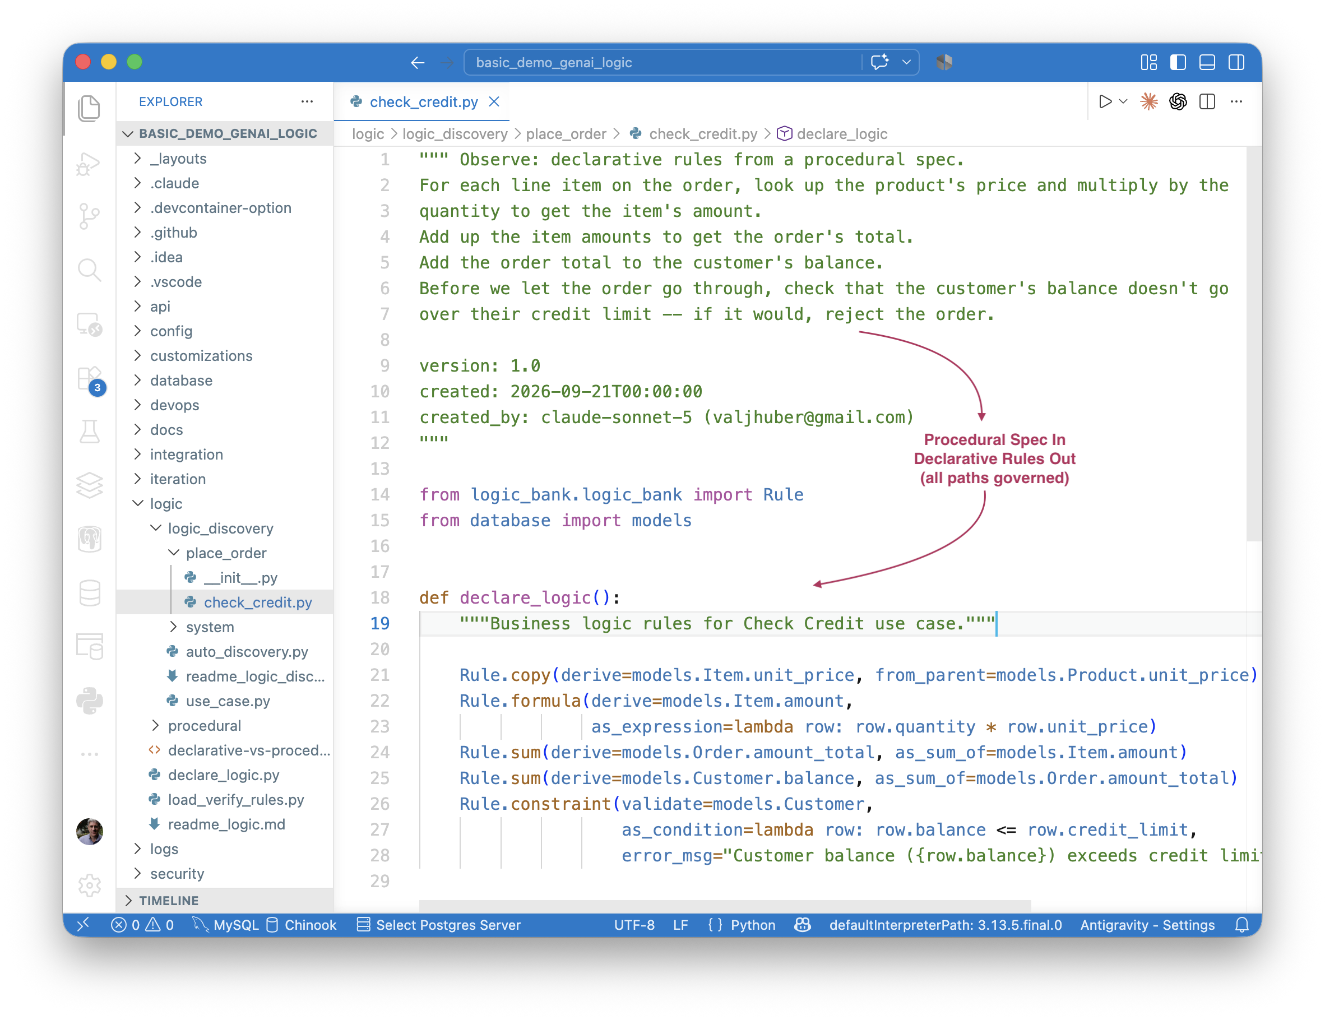Open the Source Control view icon

tap(89, 215)
